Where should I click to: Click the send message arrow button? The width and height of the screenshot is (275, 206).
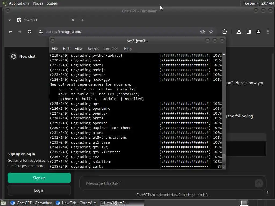point(259,183)
